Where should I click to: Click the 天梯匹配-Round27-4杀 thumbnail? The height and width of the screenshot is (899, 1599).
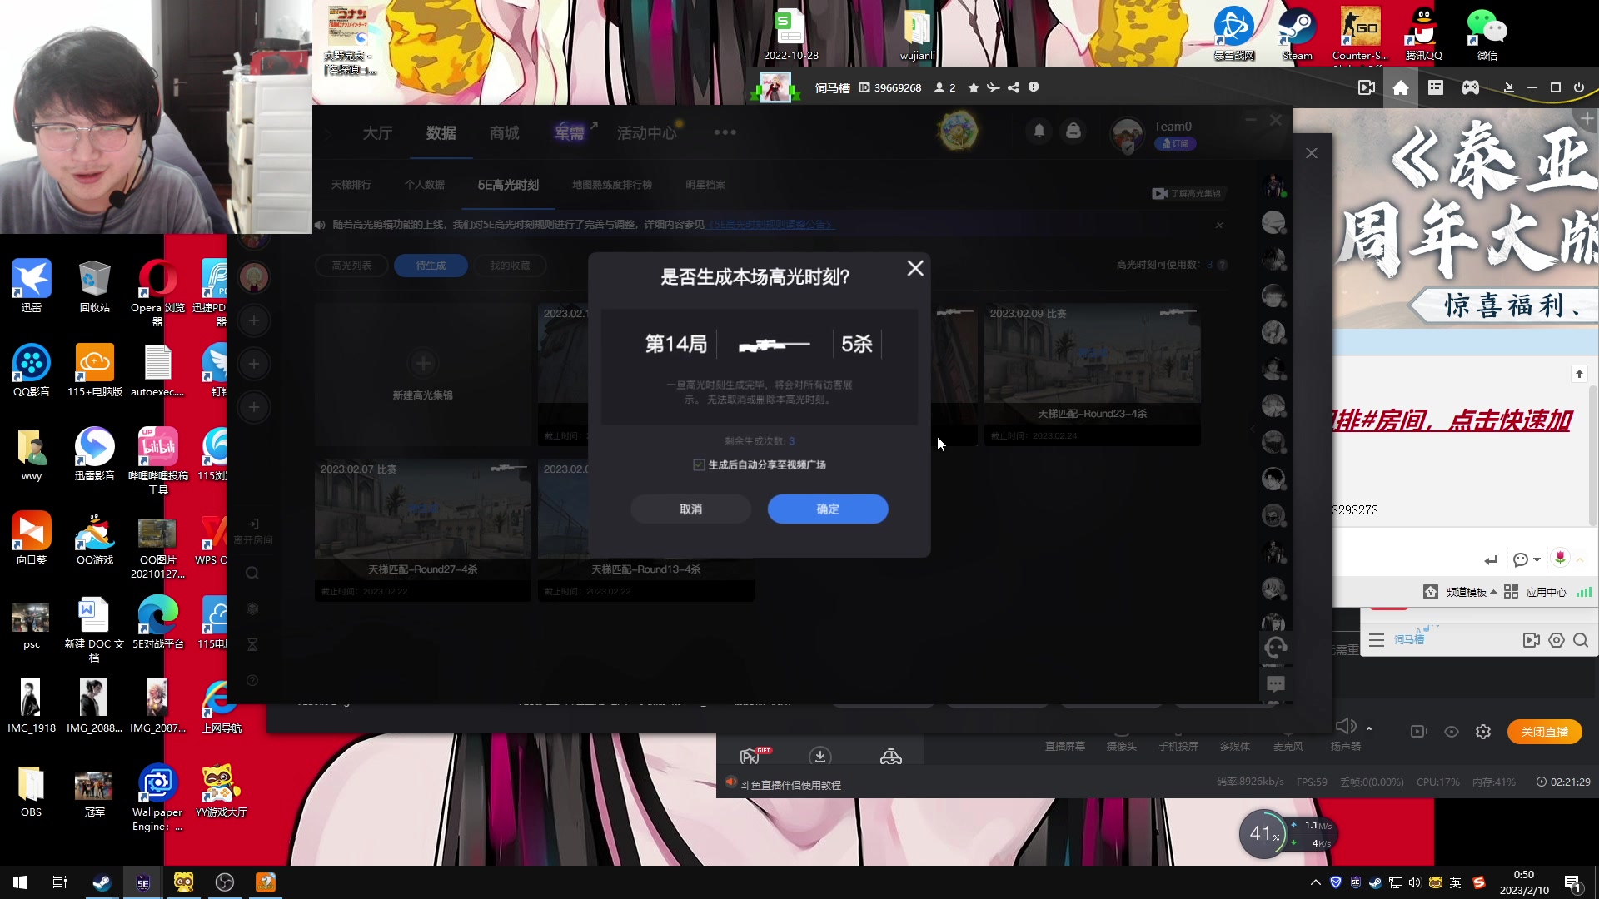point(423,516)
